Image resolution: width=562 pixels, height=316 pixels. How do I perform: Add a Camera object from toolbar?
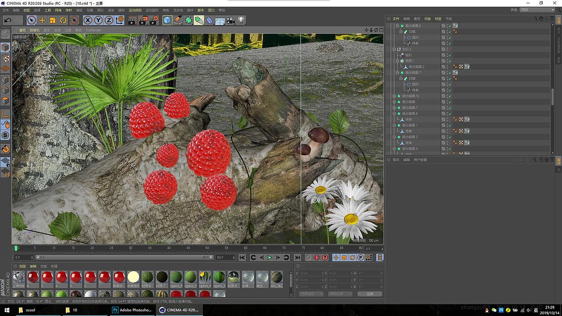tap(231, 20)
